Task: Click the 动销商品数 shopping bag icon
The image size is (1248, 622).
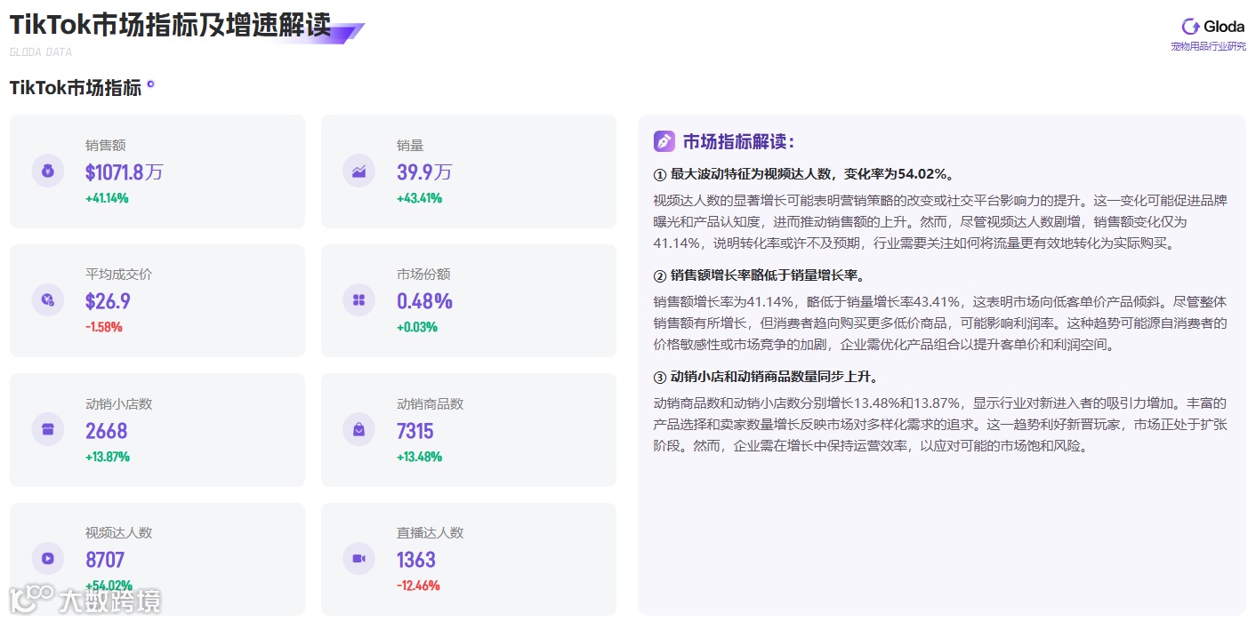Action: (358, 429)
